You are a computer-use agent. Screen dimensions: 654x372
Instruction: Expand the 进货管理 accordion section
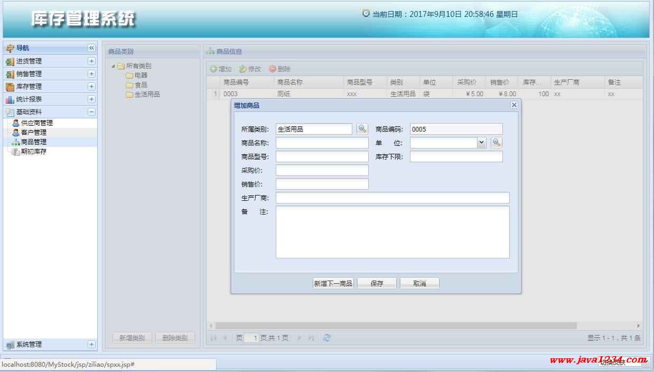click(x=91, y=61)
